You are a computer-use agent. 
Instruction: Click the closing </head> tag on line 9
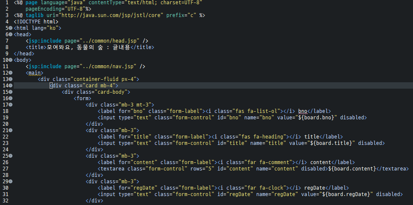[24, 54]
